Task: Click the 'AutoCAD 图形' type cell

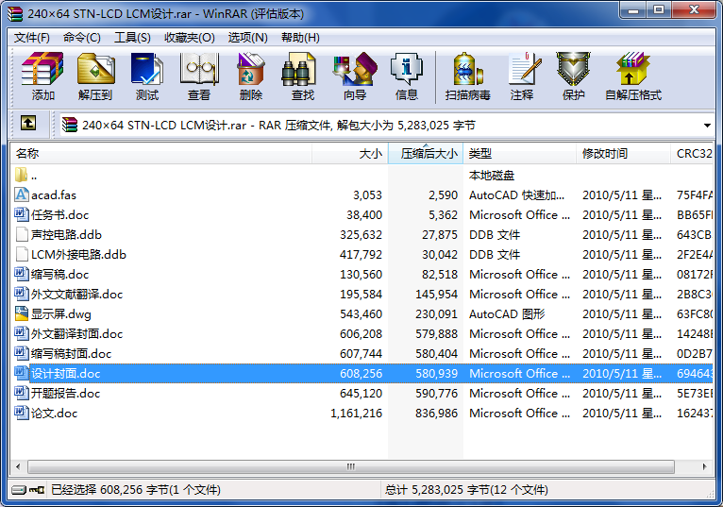Action: pos(507,314)
